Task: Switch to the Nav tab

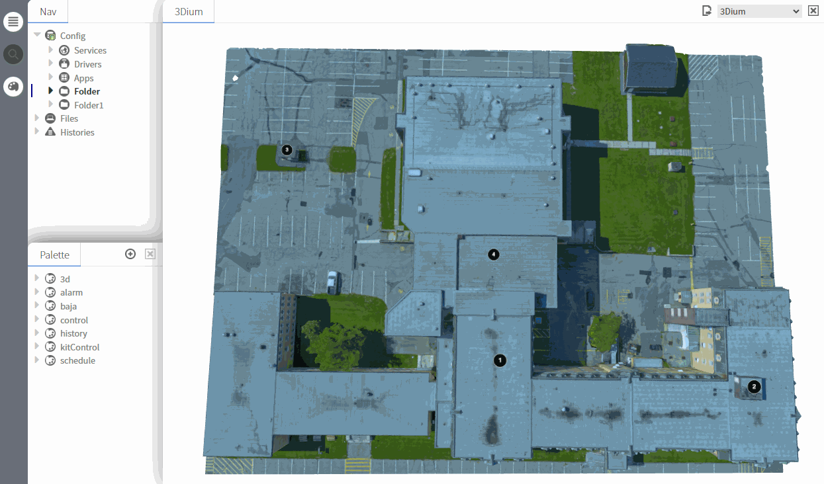Action: tap(48, 12)
